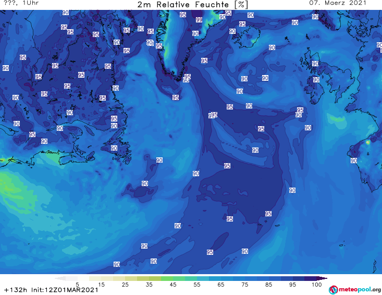Click the meteopool.org logo
This screenshot has width=382, height=295.
(355, 290)
